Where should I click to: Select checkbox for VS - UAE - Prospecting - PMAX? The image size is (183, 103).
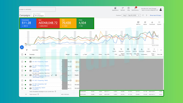22,80
